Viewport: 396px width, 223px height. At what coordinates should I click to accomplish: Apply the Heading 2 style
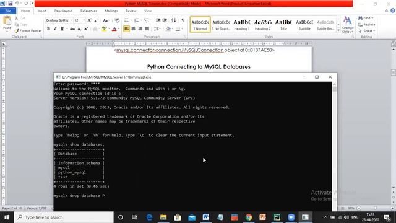[262, 25]
